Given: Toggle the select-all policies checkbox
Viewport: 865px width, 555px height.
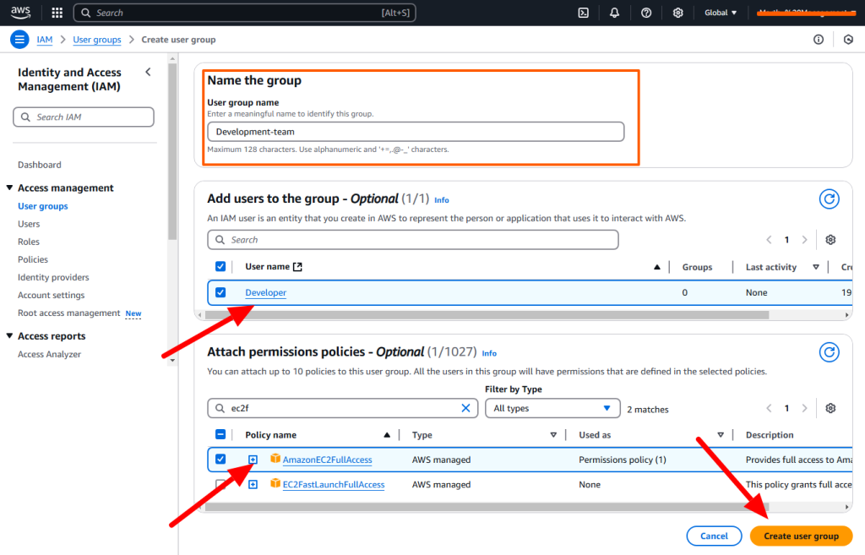Looking at the screenshot, I should (x=220, y=434).
